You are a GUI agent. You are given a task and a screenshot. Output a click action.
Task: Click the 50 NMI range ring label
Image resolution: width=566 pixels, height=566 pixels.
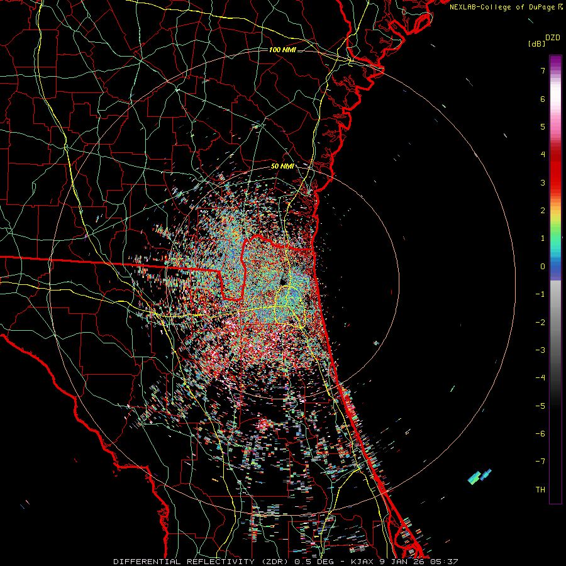coord(282,167)
